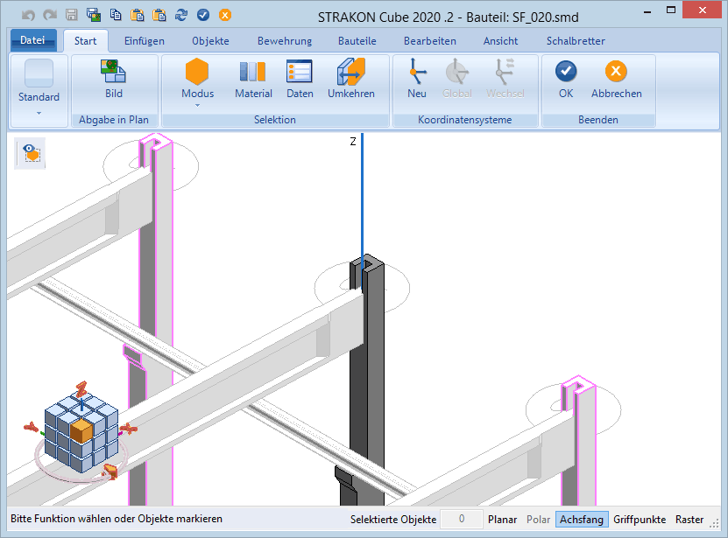Click the refresh arrows icon in title bar
Screen dimensions: 728x538
tap(181, 15)
